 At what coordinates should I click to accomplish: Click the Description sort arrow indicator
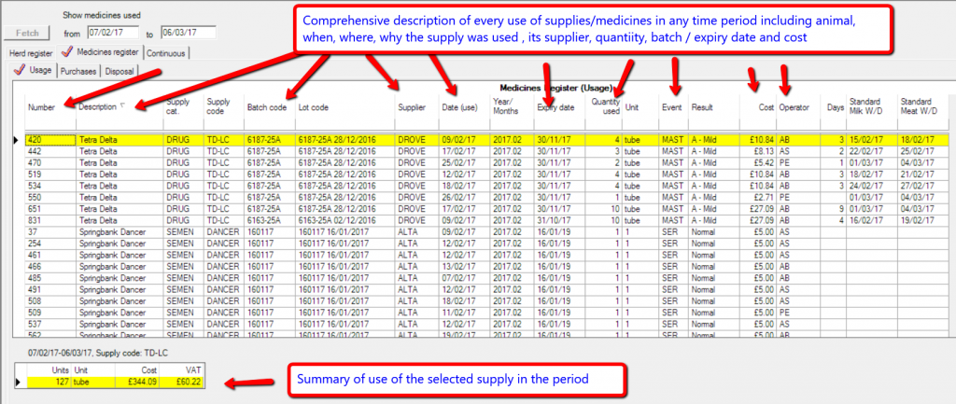coord(122,106)
